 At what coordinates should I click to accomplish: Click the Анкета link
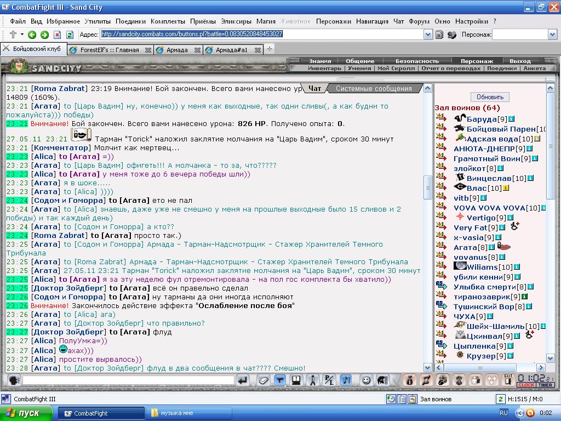pyautogui.click(x=535, y=68)
